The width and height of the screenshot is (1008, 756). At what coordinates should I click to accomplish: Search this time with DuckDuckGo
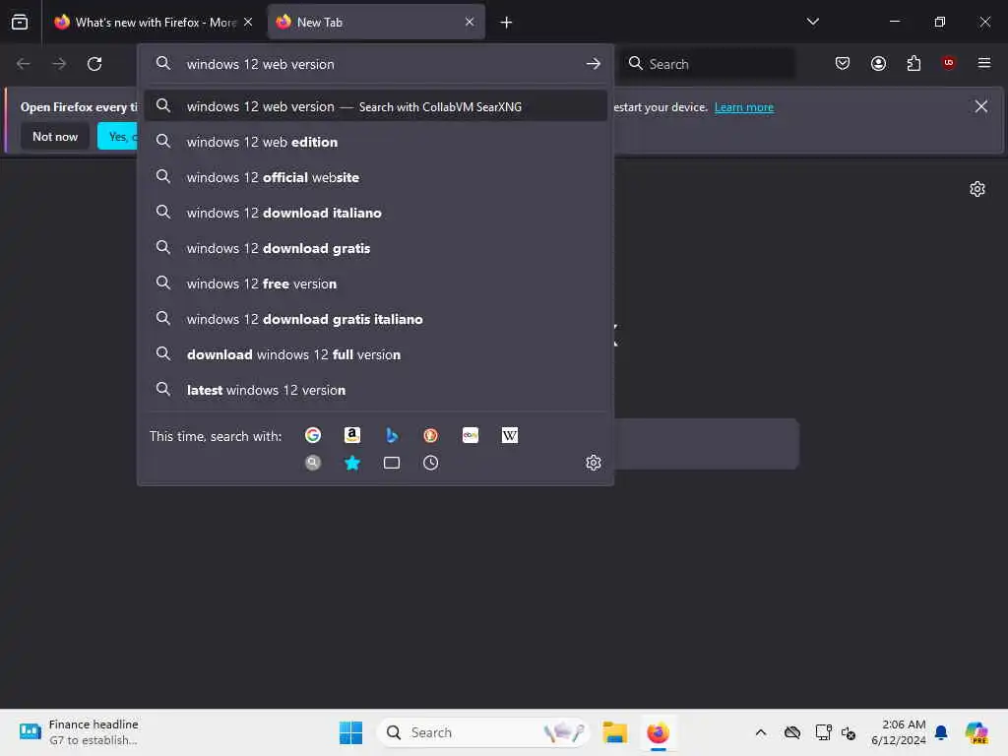431,435
